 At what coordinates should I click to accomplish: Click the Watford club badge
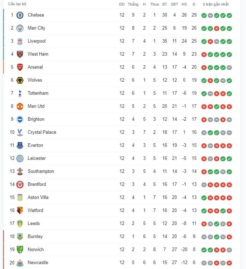click(20, 211)
